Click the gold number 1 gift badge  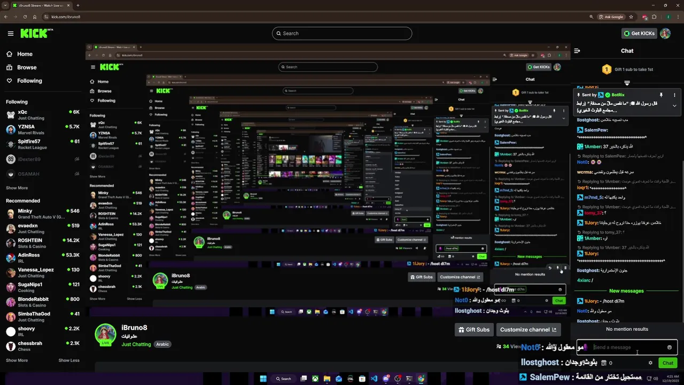pos(607,70)
